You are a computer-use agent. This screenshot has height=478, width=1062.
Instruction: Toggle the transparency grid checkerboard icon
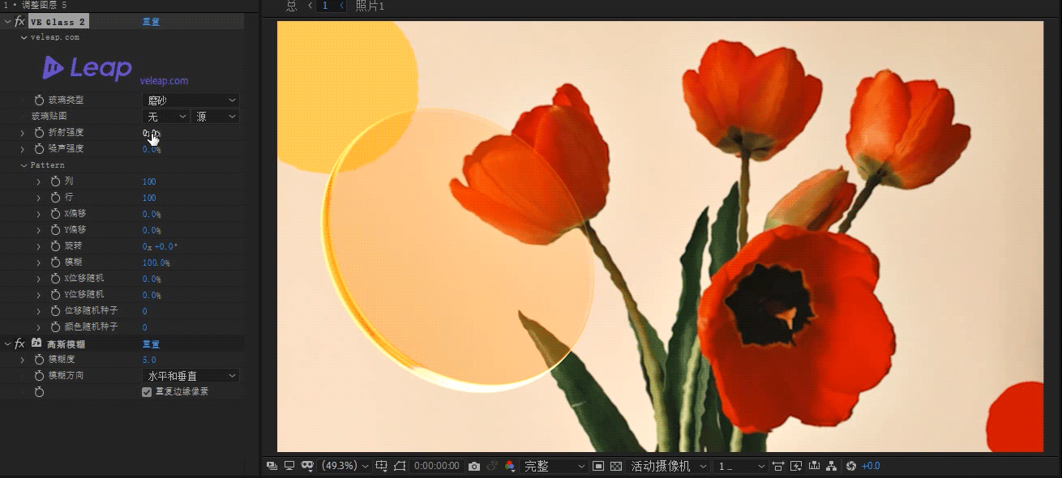tap(615, 466)
